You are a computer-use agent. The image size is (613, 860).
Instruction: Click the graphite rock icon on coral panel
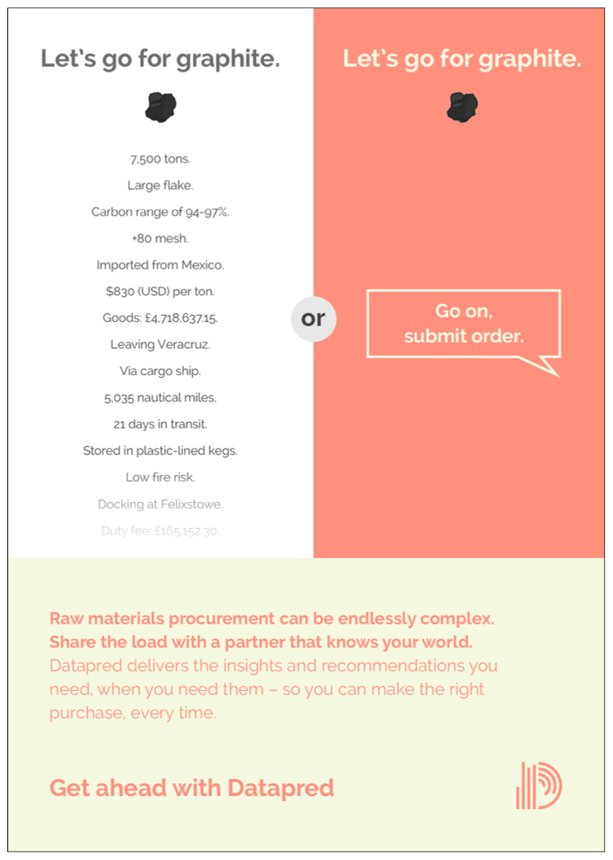(x=463, y=107)
